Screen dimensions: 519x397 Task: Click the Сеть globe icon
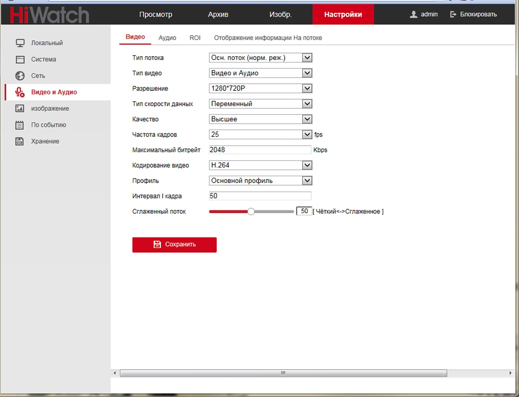20,76
